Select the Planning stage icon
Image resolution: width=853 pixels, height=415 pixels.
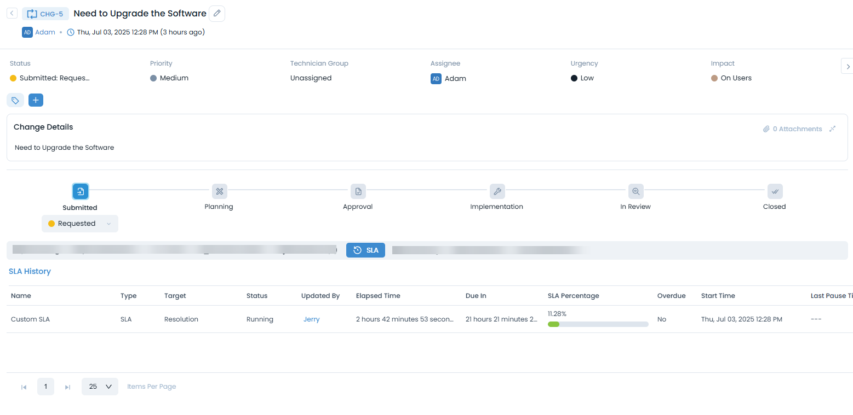click(x=219, y=191)
